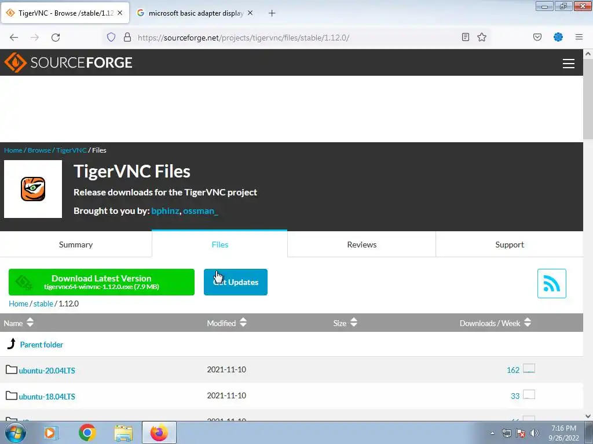Click the Parent folder link
This screenshot has height=444, width=593.
point(42,345)
